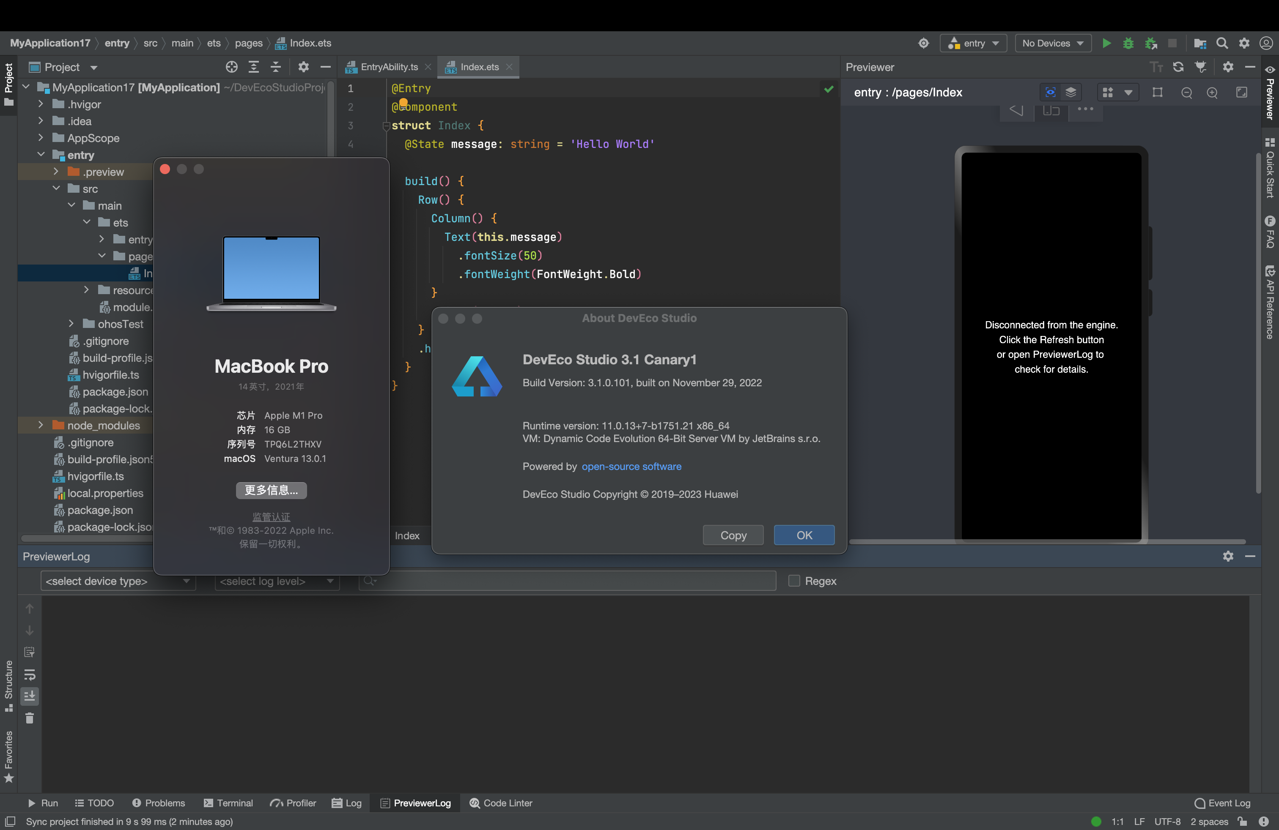Click 更多信息... in the MacBook Pro window
The image size is (1279, 830).
click(272, 490)
